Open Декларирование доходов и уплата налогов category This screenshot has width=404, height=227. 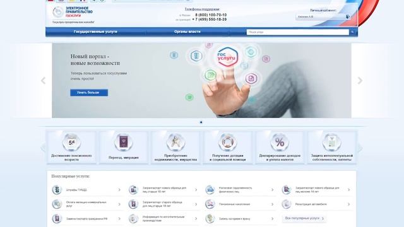click(x=280, y=147)
